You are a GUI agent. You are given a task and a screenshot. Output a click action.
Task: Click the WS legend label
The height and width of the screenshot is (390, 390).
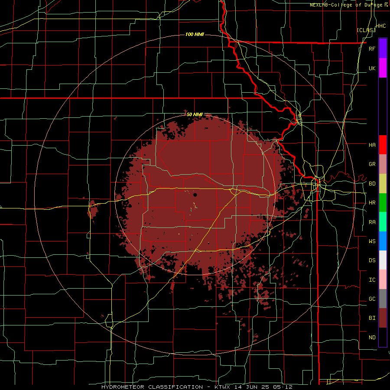(372, 241)
